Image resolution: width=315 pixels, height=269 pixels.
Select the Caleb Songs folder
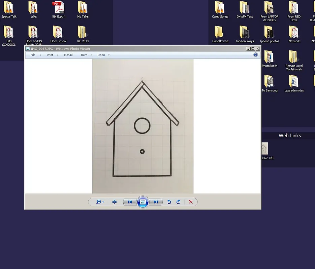(x=220, y=10)
